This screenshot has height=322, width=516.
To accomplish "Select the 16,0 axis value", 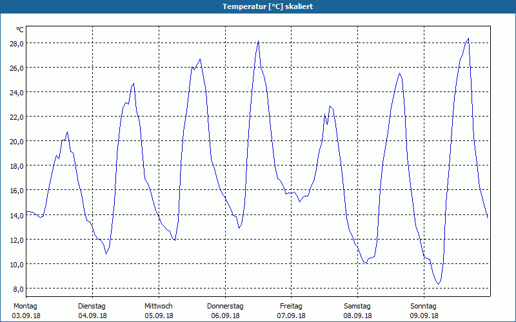I will [17, 191].
